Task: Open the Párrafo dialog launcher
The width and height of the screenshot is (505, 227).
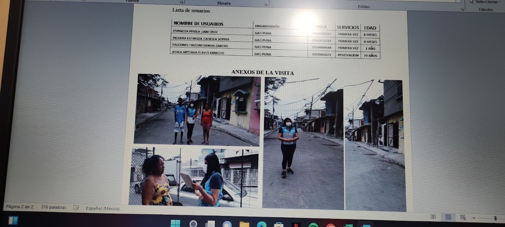Action: [266, 4]
